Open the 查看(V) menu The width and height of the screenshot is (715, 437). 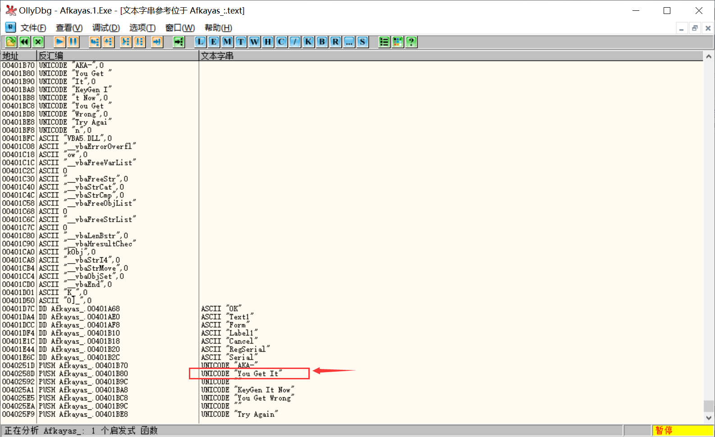[x=69, y=28]
